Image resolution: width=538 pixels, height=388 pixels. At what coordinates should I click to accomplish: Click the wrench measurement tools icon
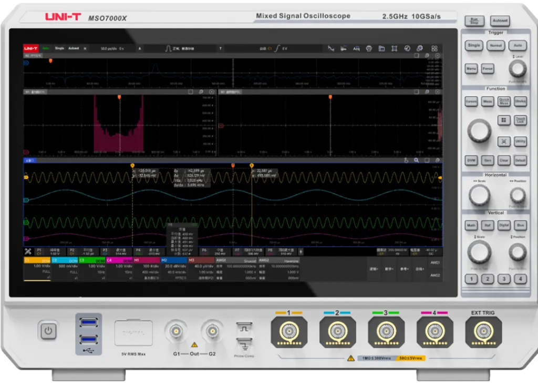(28, 251)
